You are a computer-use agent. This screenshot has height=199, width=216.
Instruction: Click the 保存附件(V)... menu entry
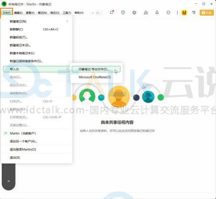tap(36, 93)
